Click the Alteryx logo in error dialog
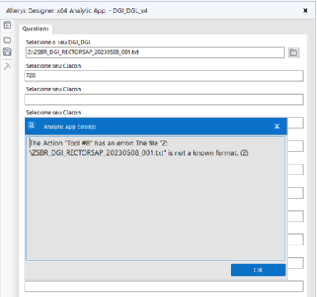The width and height of the screenshot is (317, 297). 32,125
